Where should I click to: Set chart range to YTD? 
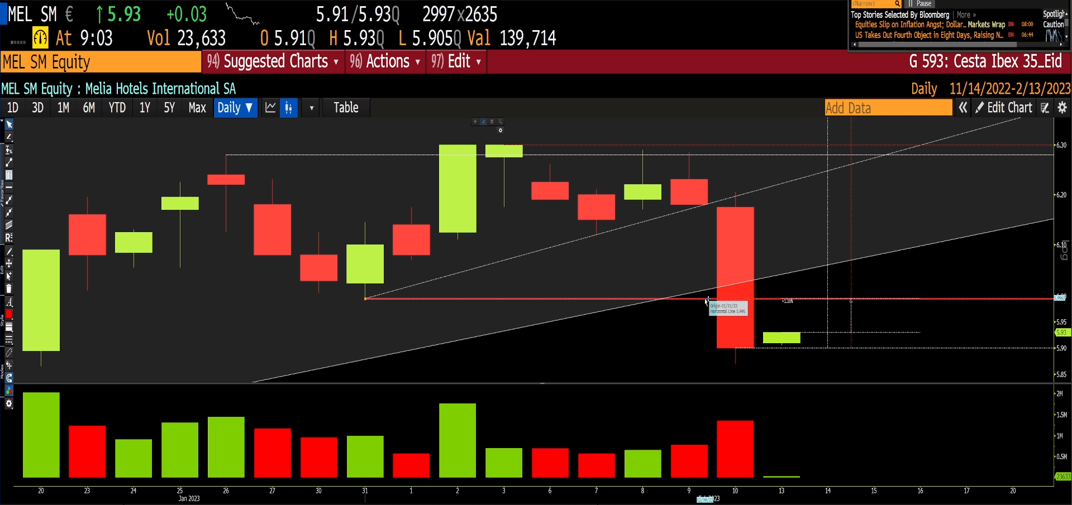[117, 108]
